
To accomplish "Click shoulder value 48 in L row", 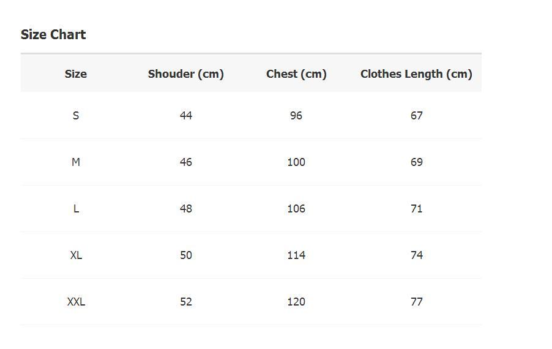I will 186,209.
